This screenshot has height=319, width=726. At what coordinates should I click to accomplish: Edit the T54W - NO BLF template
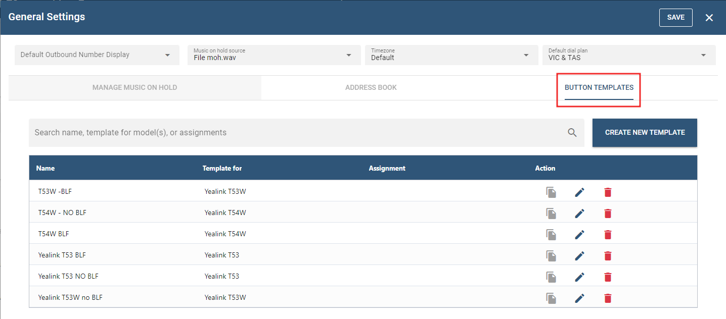pyautogui.click(x=579, y=214)
